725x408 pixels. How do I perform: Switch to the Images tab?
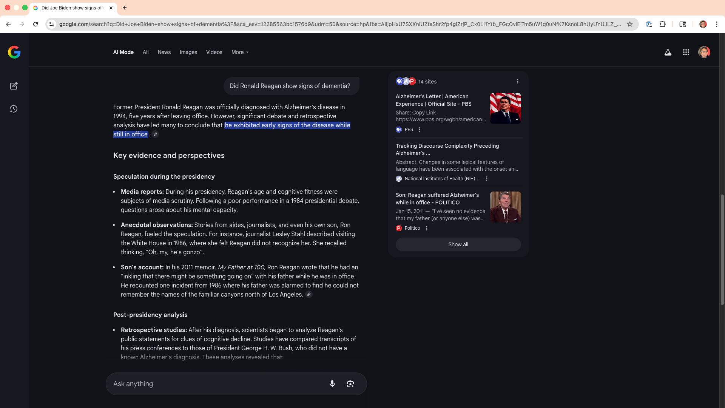click(x=188, y=53)
